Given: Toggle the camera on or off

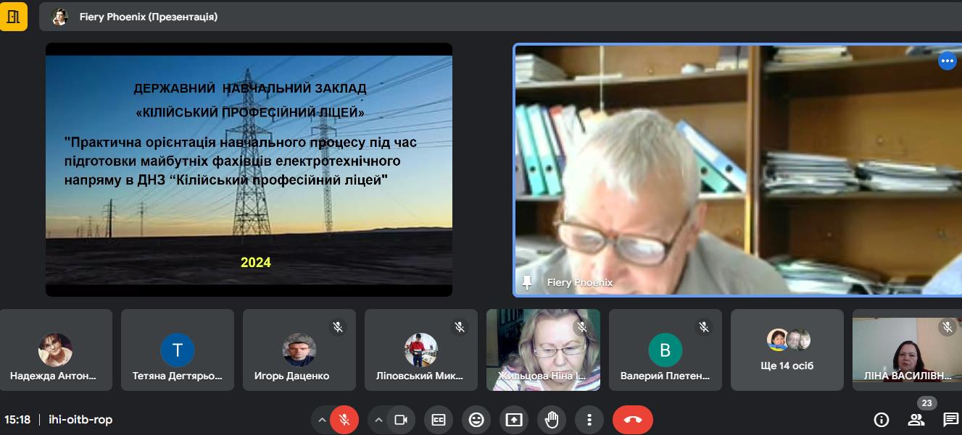Looking at the screenshot, I should [x=400, y=420].
